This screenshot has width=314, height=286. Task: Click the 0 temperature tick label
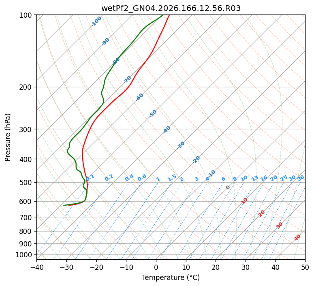tap(156, 267)
